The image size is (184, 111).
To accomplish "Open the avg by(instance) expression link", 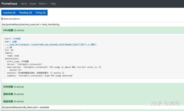I will click(x=51, y=44).
